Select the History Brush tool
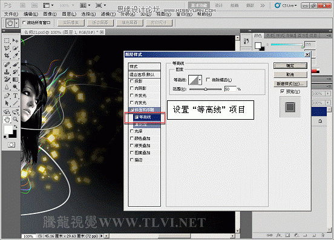The image size is (334, 240). tap(15, 72)
